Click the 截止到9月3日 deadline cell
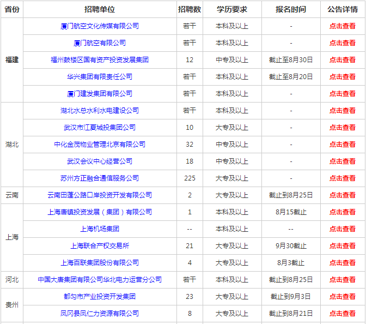 coord(291,297)
